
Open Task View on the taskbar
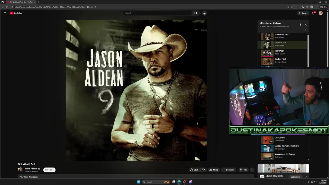173,182
